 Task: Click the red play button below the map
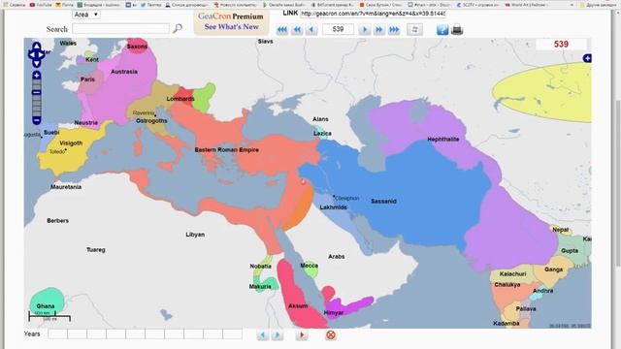click(x=302, y=335)
